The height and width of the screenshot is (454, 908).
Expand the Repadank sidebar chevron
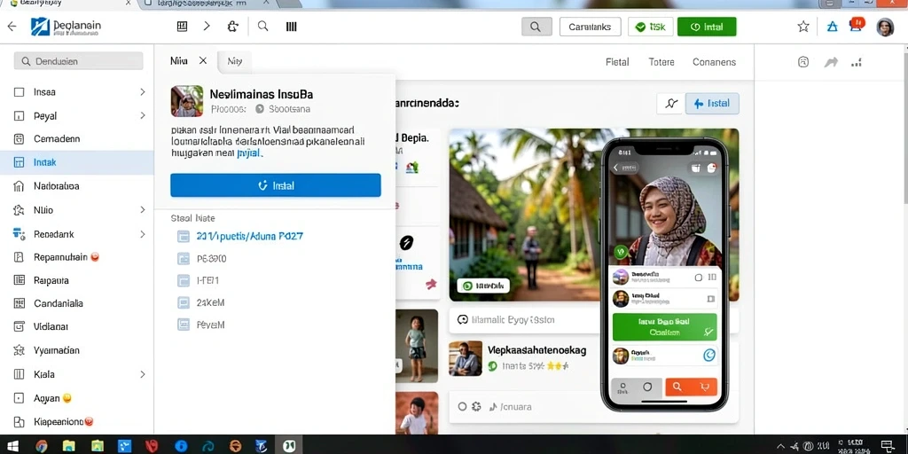tap(143, 234)
